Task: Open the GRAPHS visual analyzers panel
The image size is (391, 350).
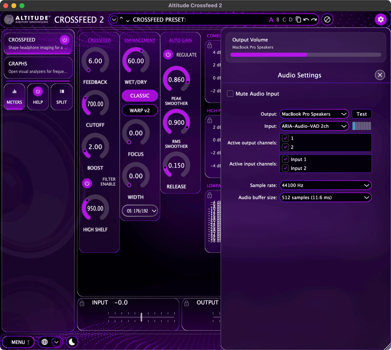Action: [38, 68]
